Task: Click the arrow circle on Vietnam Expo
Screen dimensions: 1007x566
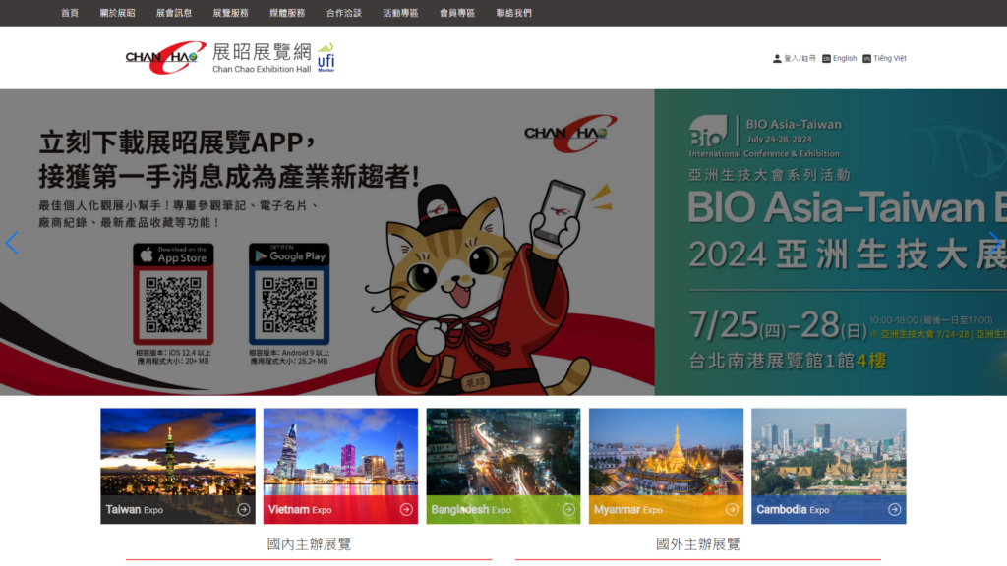Action: (x=406, y=510)
